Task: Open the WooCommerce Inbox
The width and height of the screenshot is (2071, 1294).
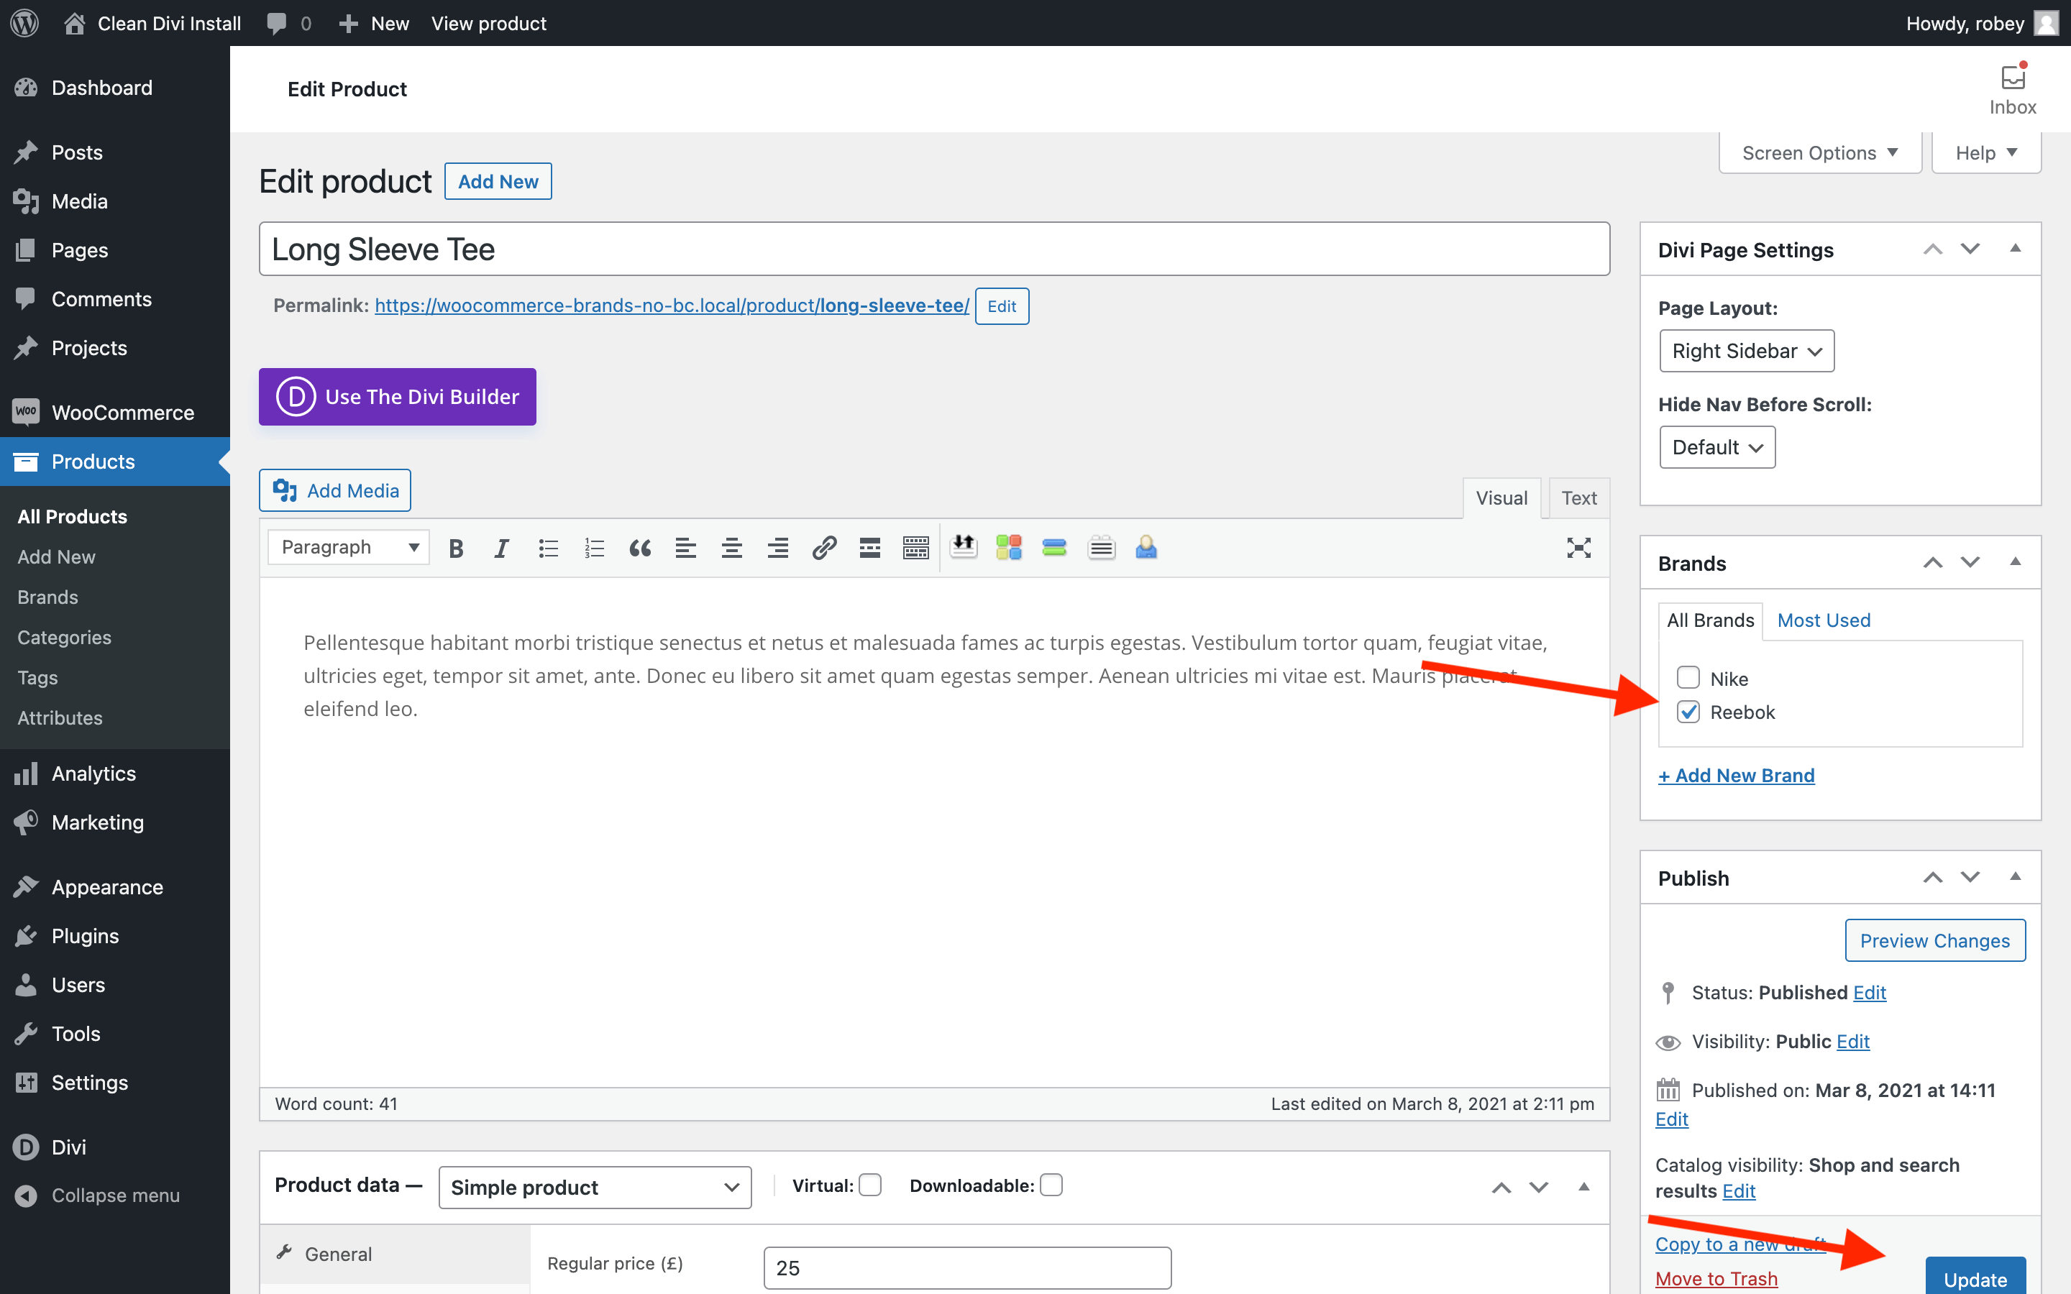Action: coord(2013,89)
